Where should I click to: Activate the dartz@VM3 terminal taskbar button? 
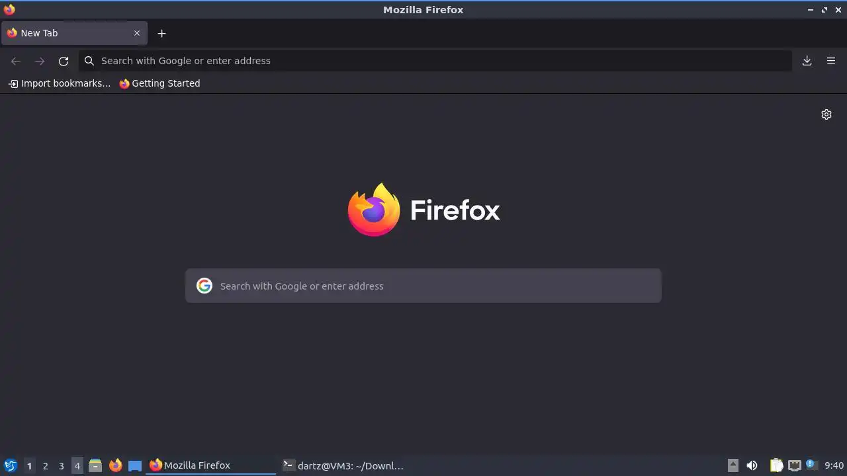point(343,465)
